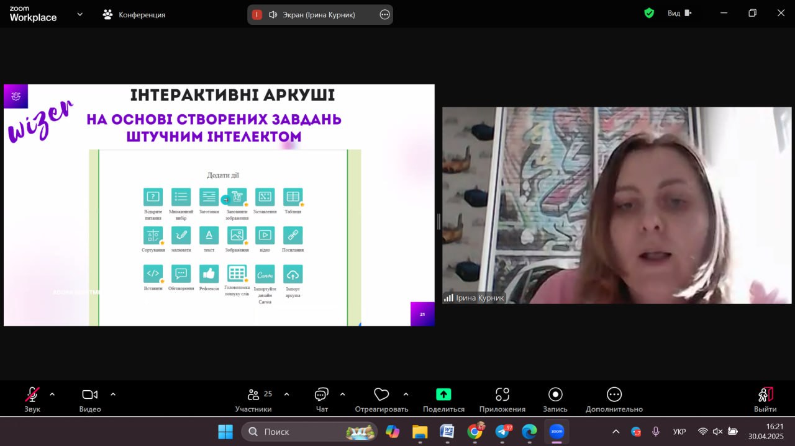Open the Вид view layout menu

pyautogui.click(x=679, y=13)
